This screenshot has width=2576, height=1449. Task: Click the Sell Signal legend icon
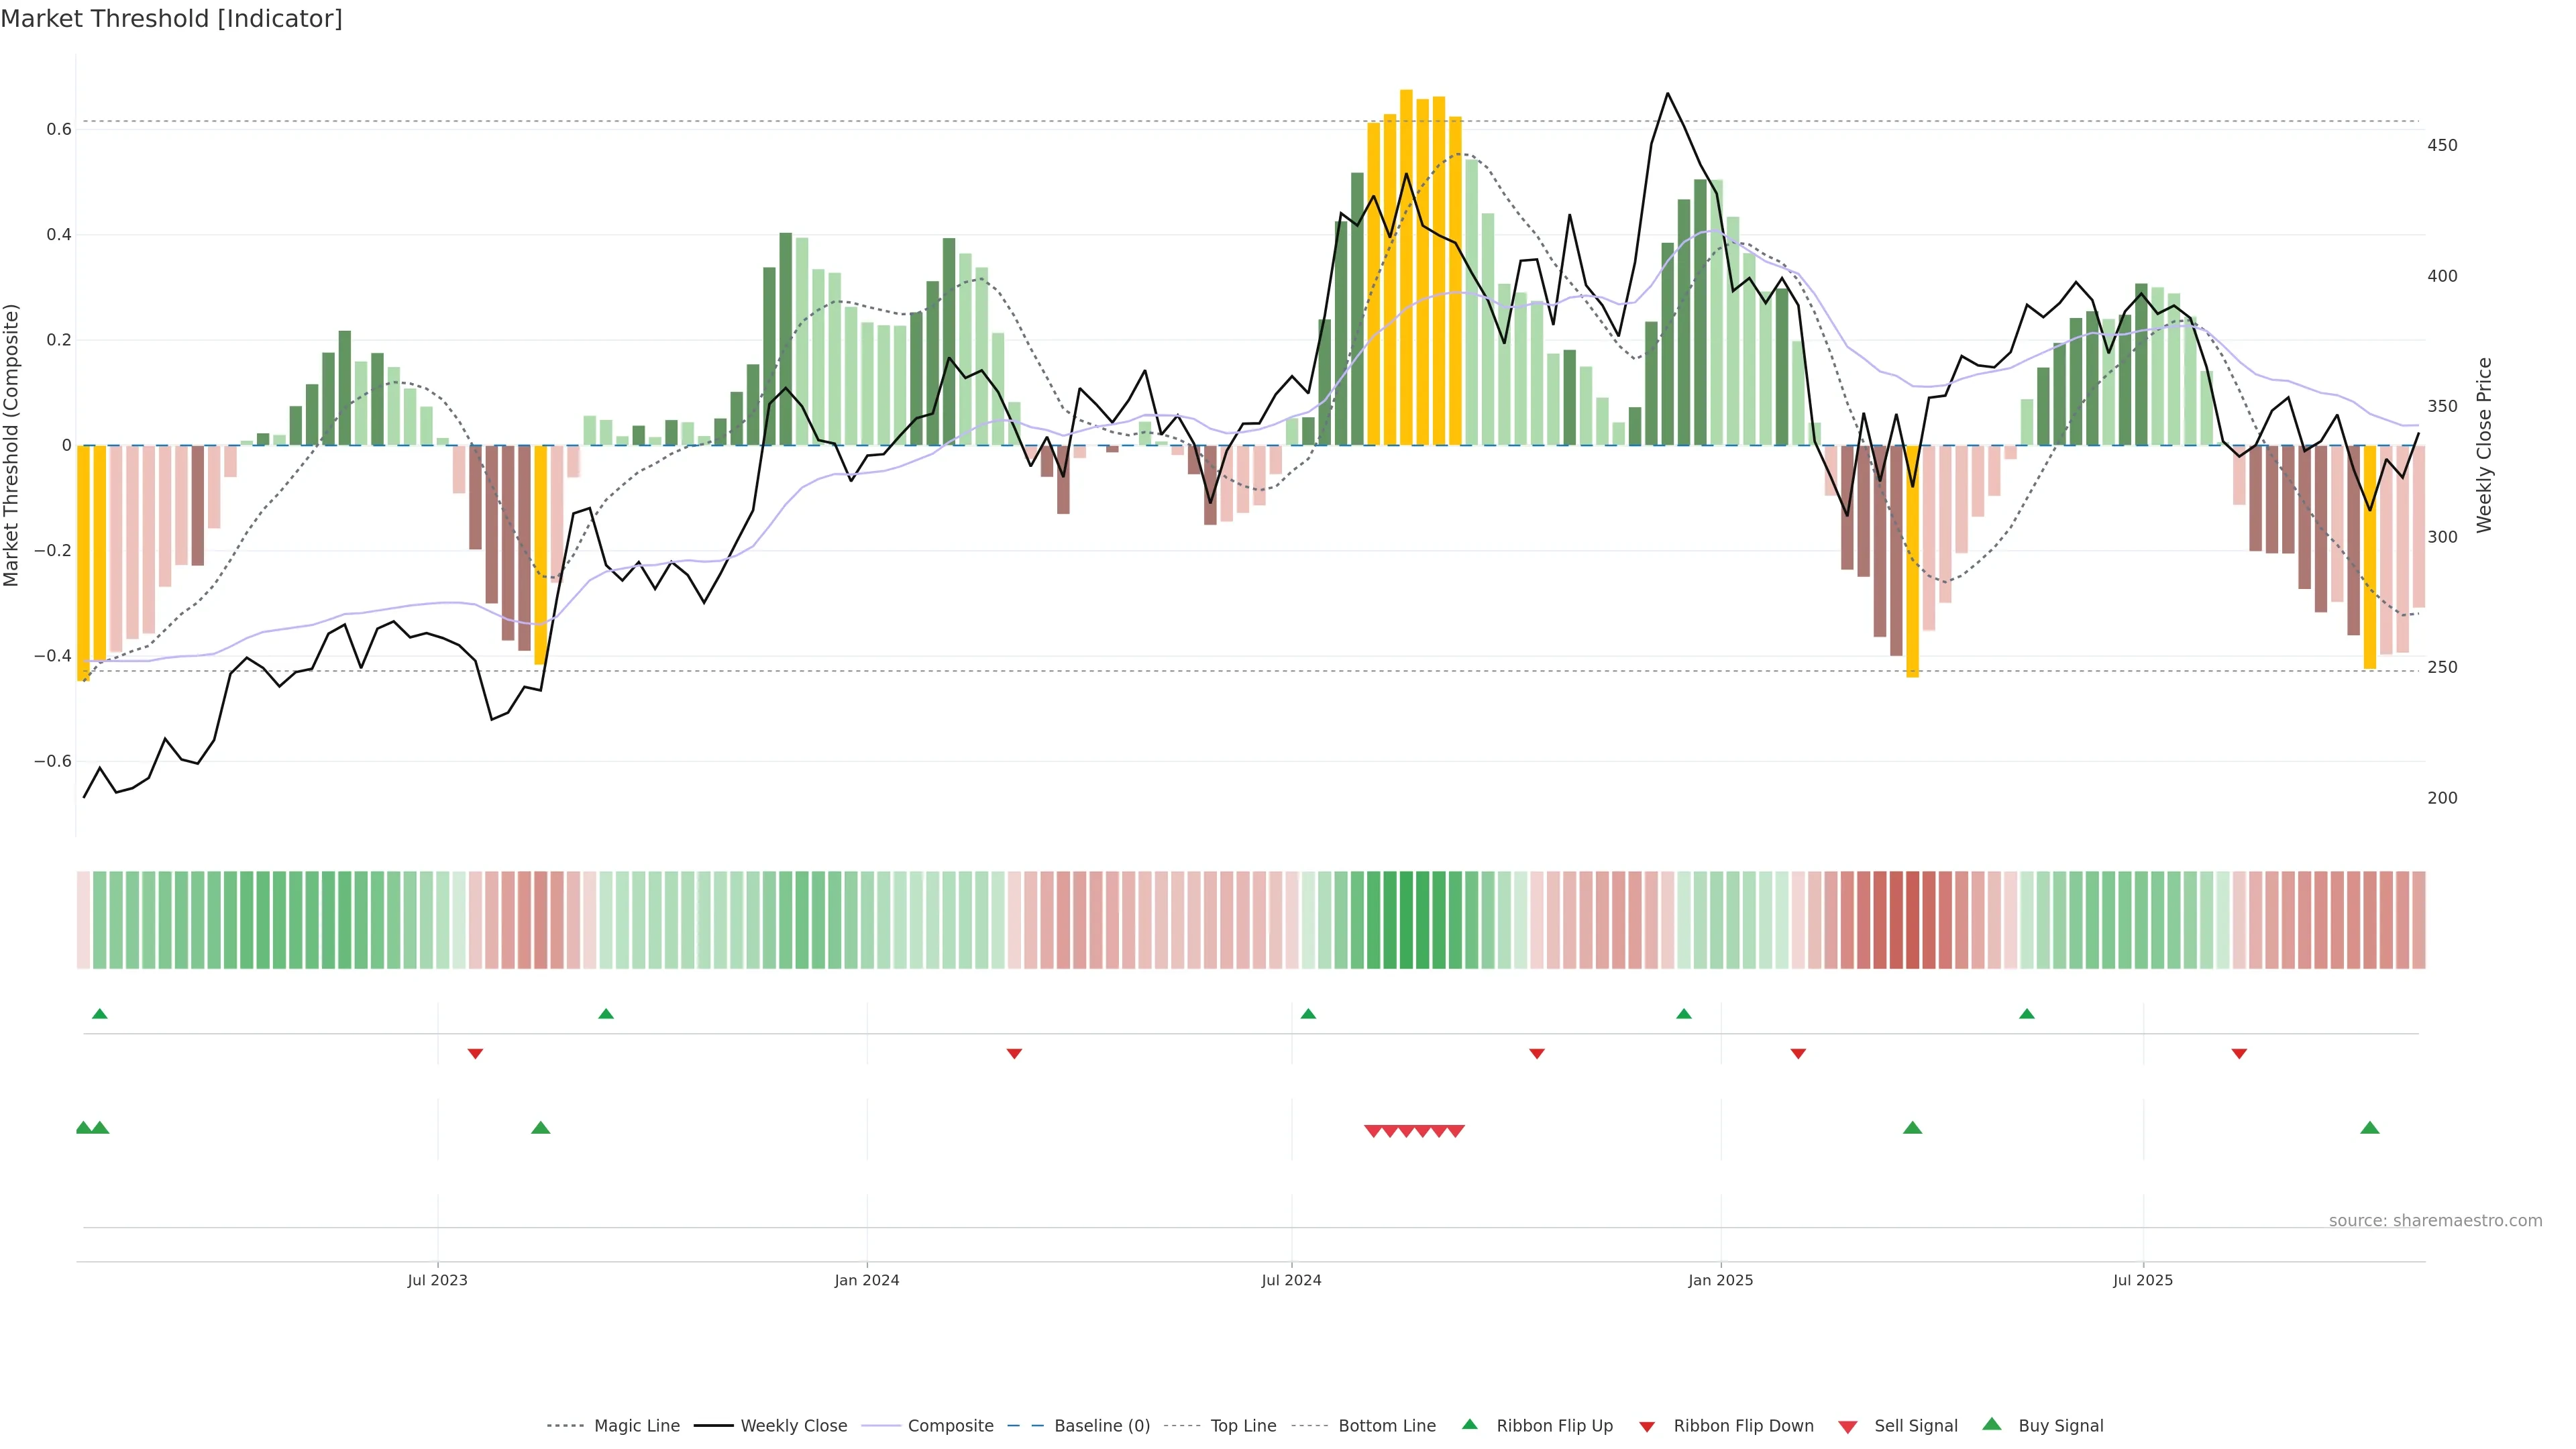(x=1847, y=1427)
